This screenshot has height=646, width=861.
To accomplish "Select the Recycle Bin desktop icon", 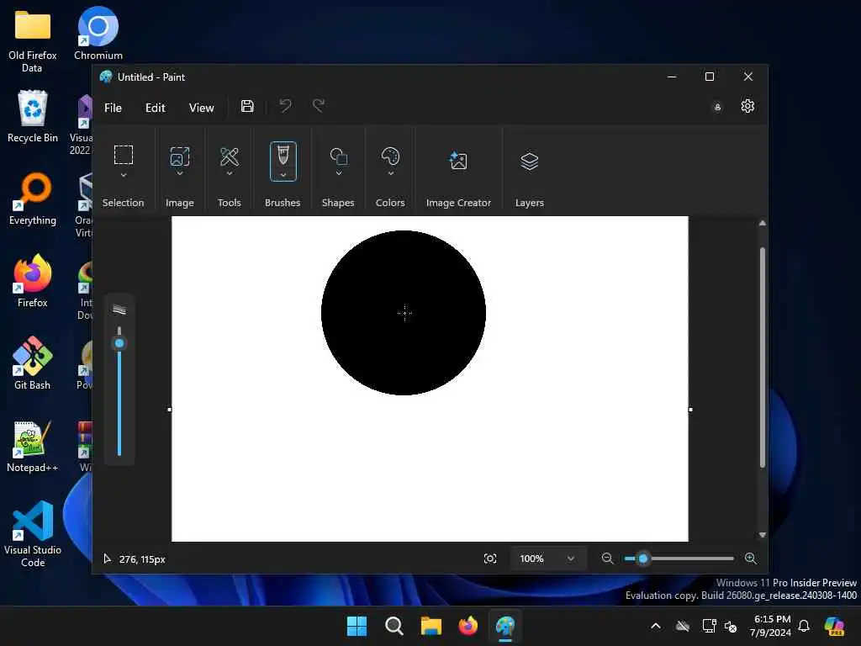I will click(33, 116).
